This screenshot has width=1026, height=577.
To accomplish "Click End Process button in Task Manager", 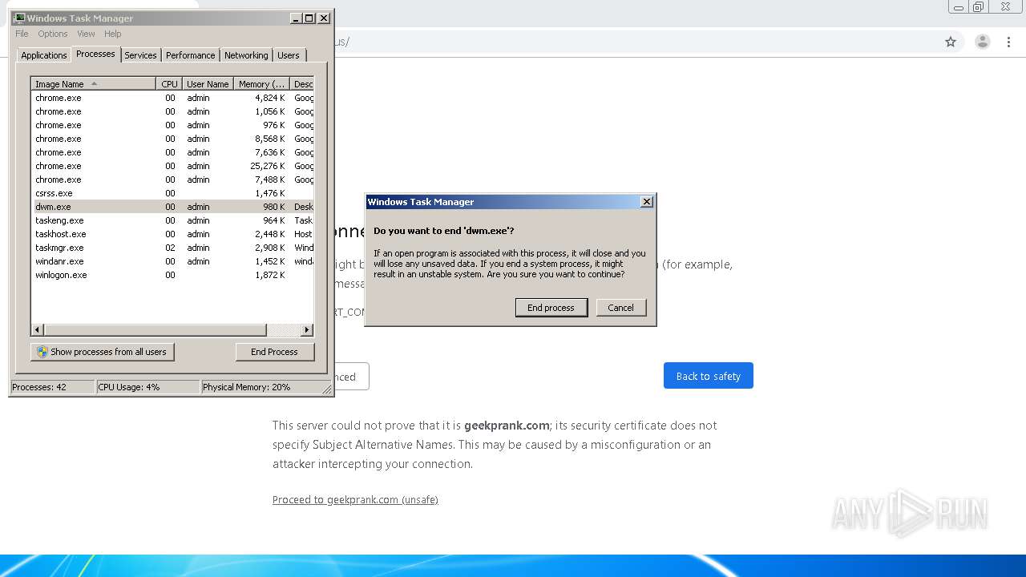I will pos(274,352).
